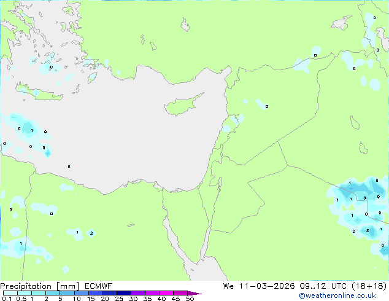Image resolution: width=389 pixels, height=301 pixels.
Task: Choose the 20–25 mm dark blue swatch
Action: 109,293
